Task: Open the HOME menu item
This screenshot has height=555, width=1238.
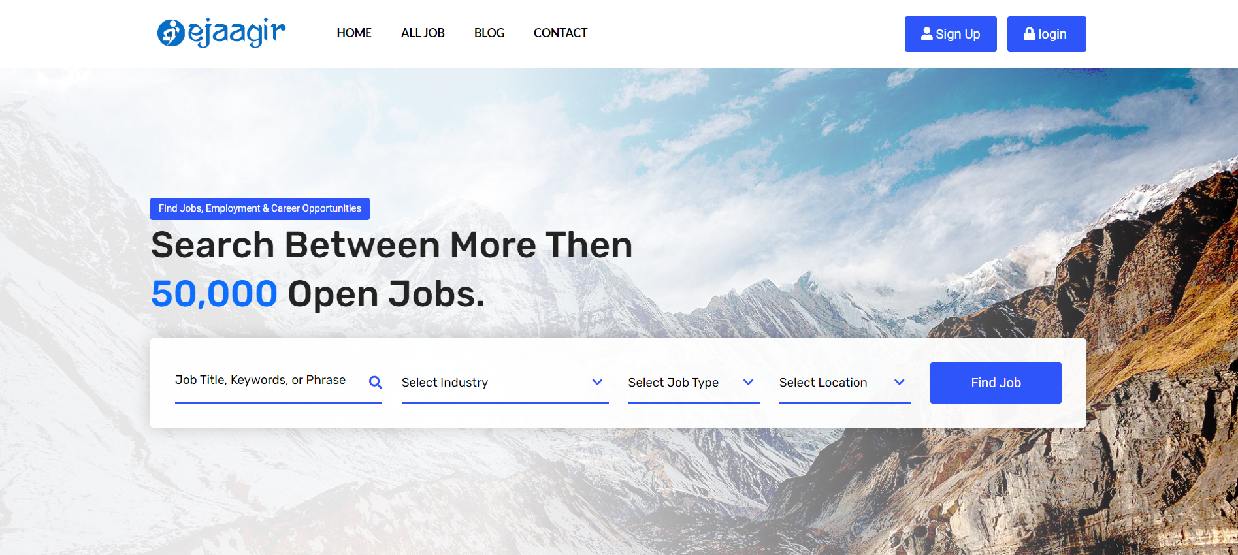Action: [354, 33]
